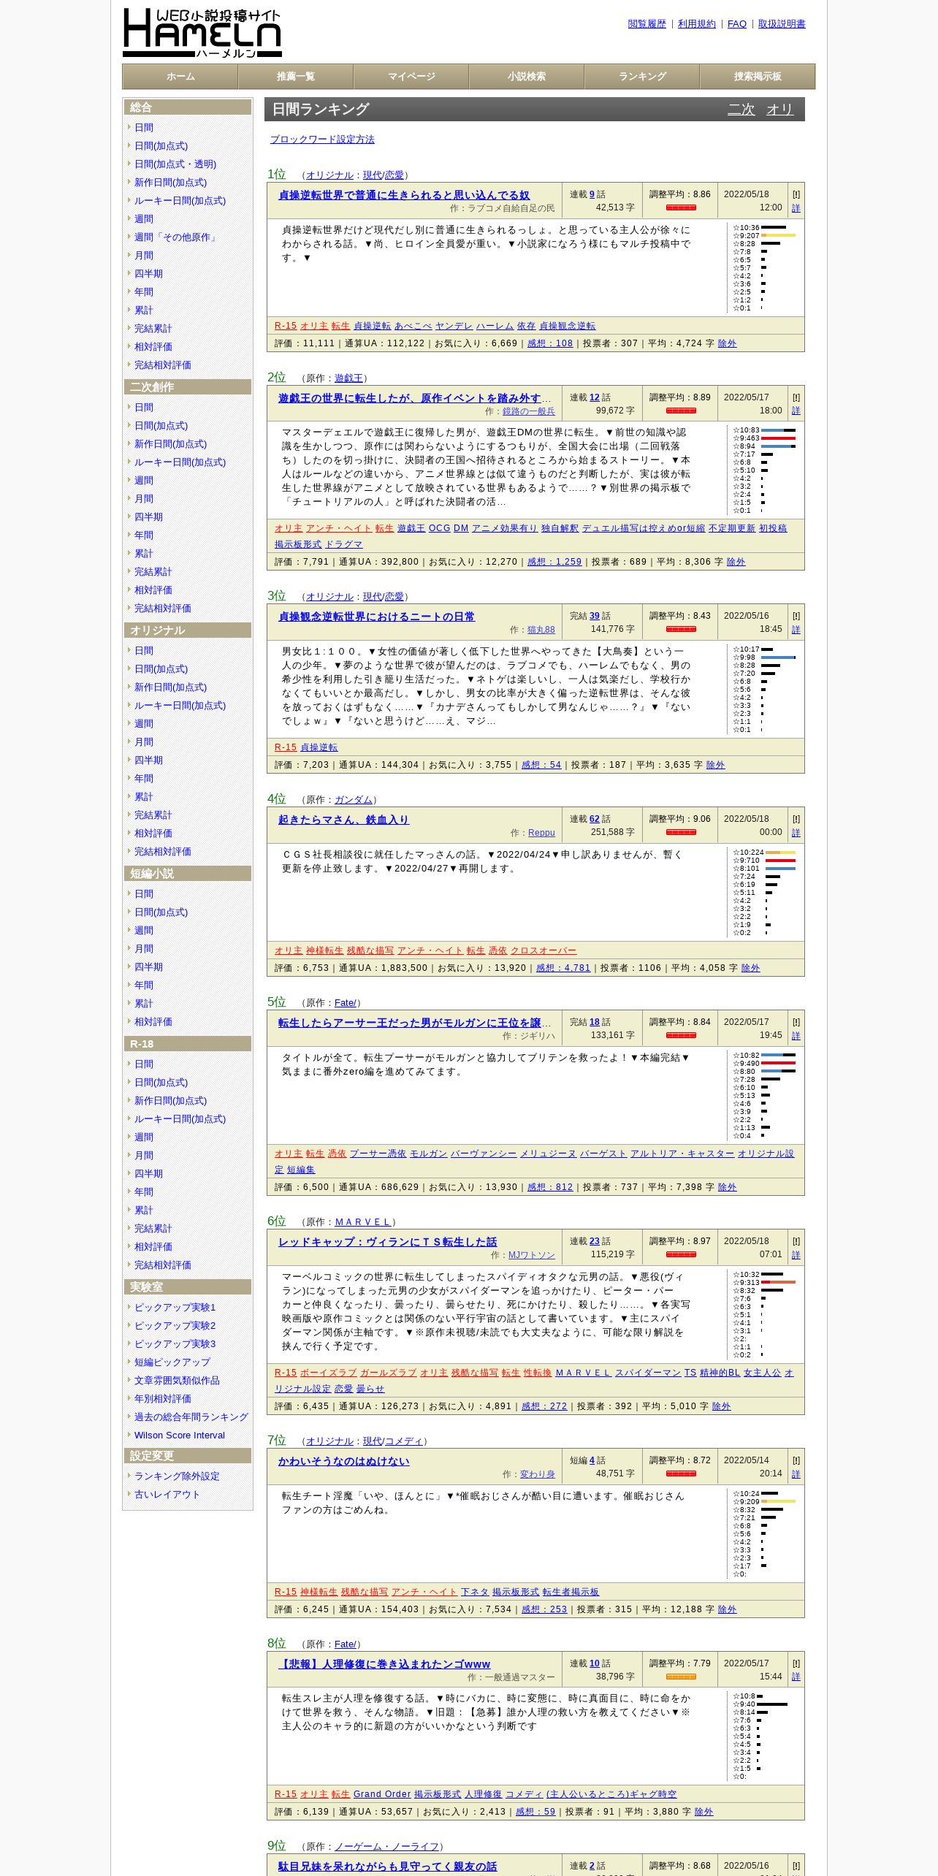Select the ドラグマ tag

344,544
